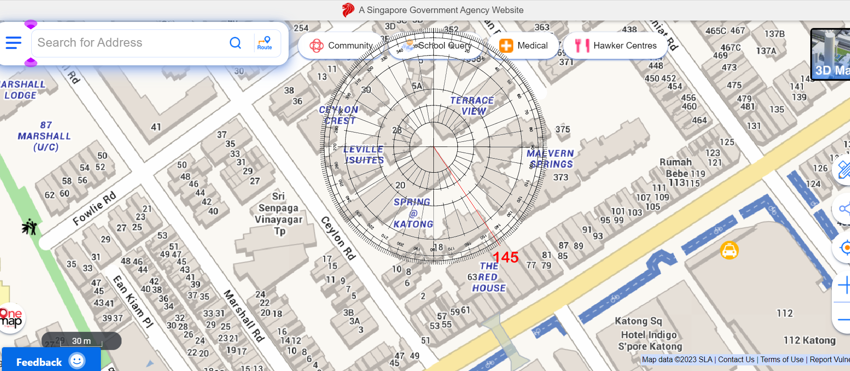Select the School Query chip

click(438, 46)
